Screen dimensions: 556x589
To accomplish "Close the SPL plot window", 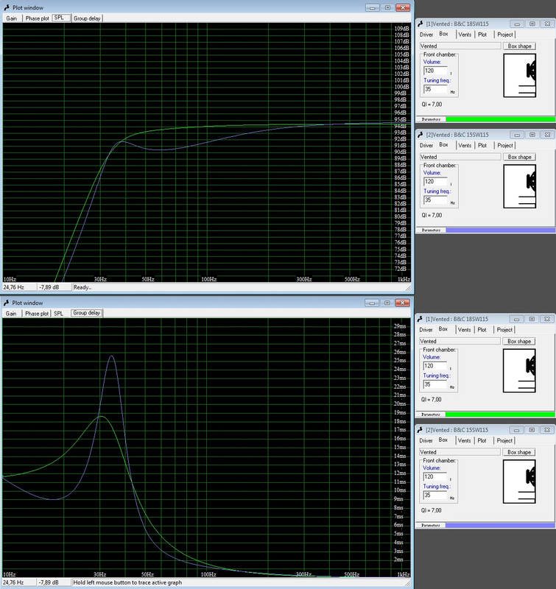I will 403,7.
